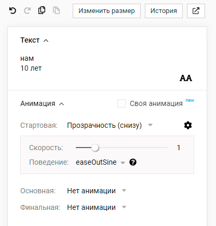The image size is (216, 226).
Task: Click the speed value 1
Action: click(179, 148)
